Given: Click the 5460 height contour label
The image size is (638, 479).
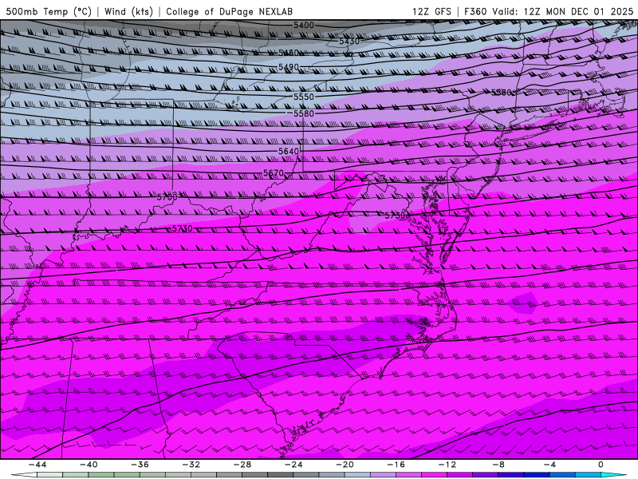Looking at the screenshot, I should pos(289,53).
